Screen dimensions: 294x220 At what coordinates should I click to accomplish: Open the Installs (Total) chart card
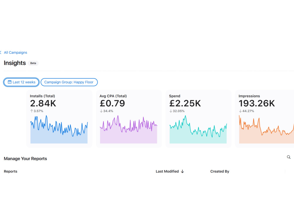[59, 119]
